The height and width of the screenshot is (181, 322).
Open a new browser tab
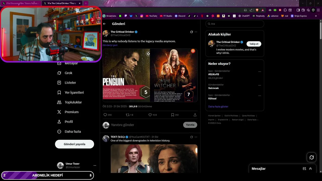tap(86, 4)
